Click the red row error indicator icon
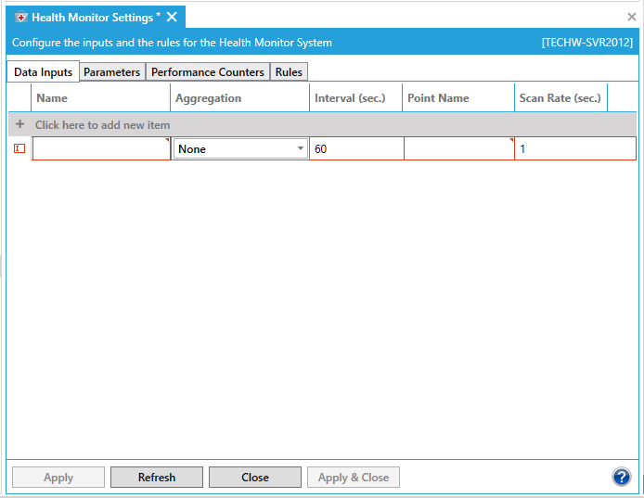The width and height of the screenshot is (644, 498). pyautogui.click(x=19, y=148)
